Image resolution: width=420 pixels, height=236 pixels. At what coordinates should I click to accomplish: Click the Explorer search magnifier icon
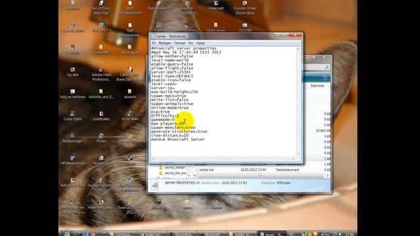(327, 67)
